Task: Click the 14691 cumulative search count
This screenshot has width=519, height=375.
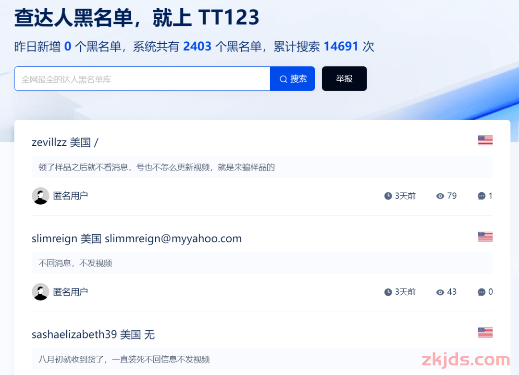Action: [341, 46]
